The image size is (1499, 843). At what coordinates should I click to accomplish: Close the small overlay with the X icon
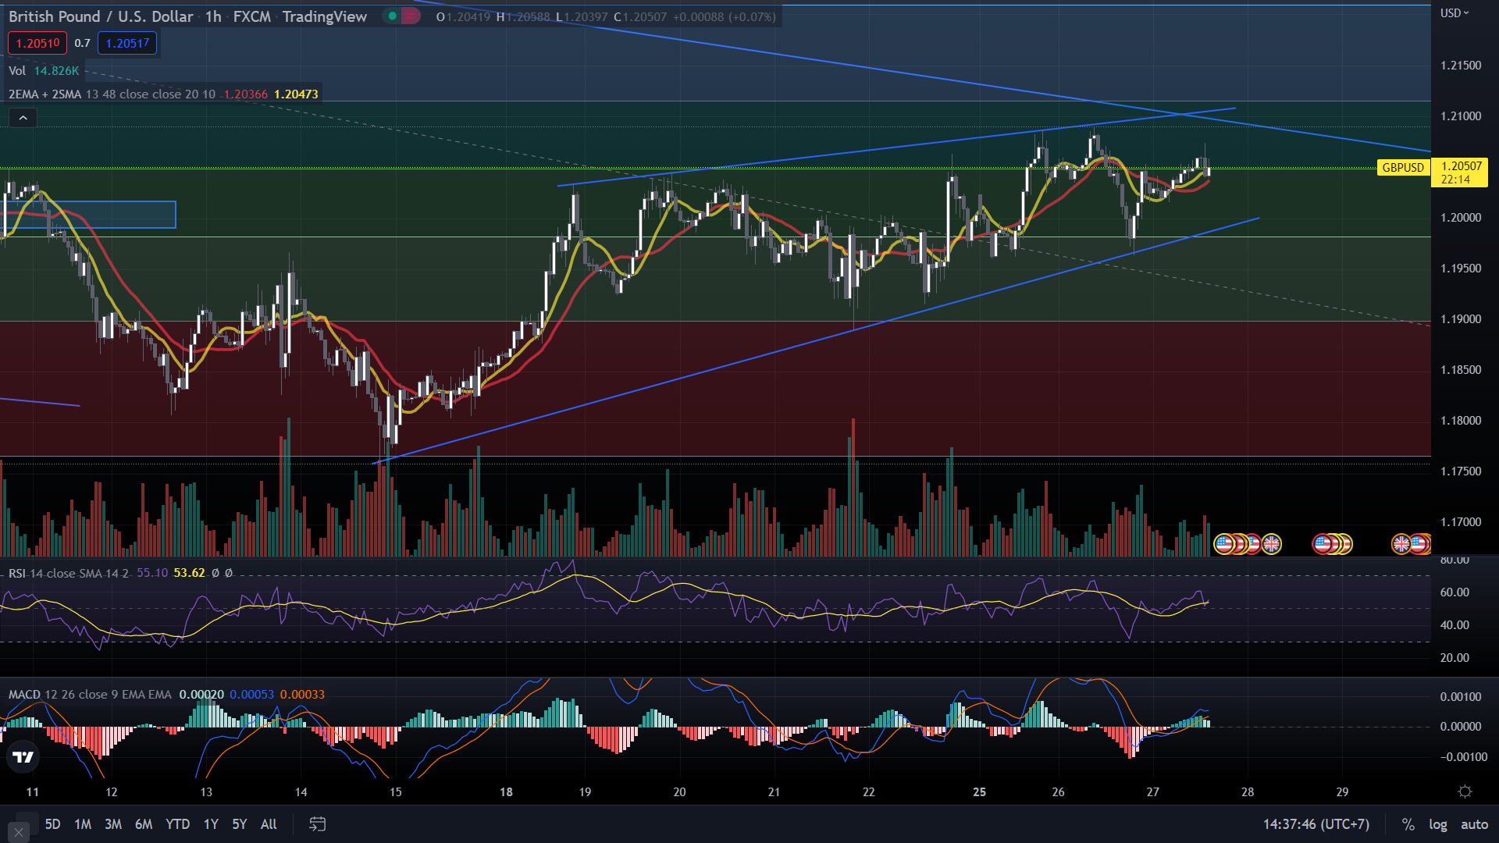point(18,832)
